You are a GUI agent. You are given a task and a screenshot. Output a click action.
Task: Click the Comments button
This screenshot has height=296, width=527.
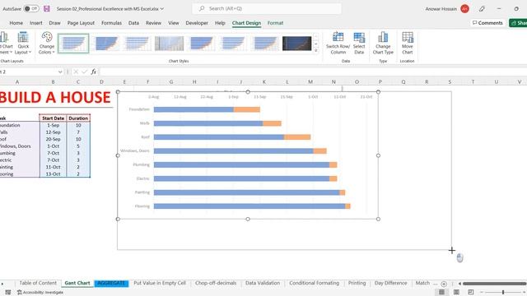(487, 23)
